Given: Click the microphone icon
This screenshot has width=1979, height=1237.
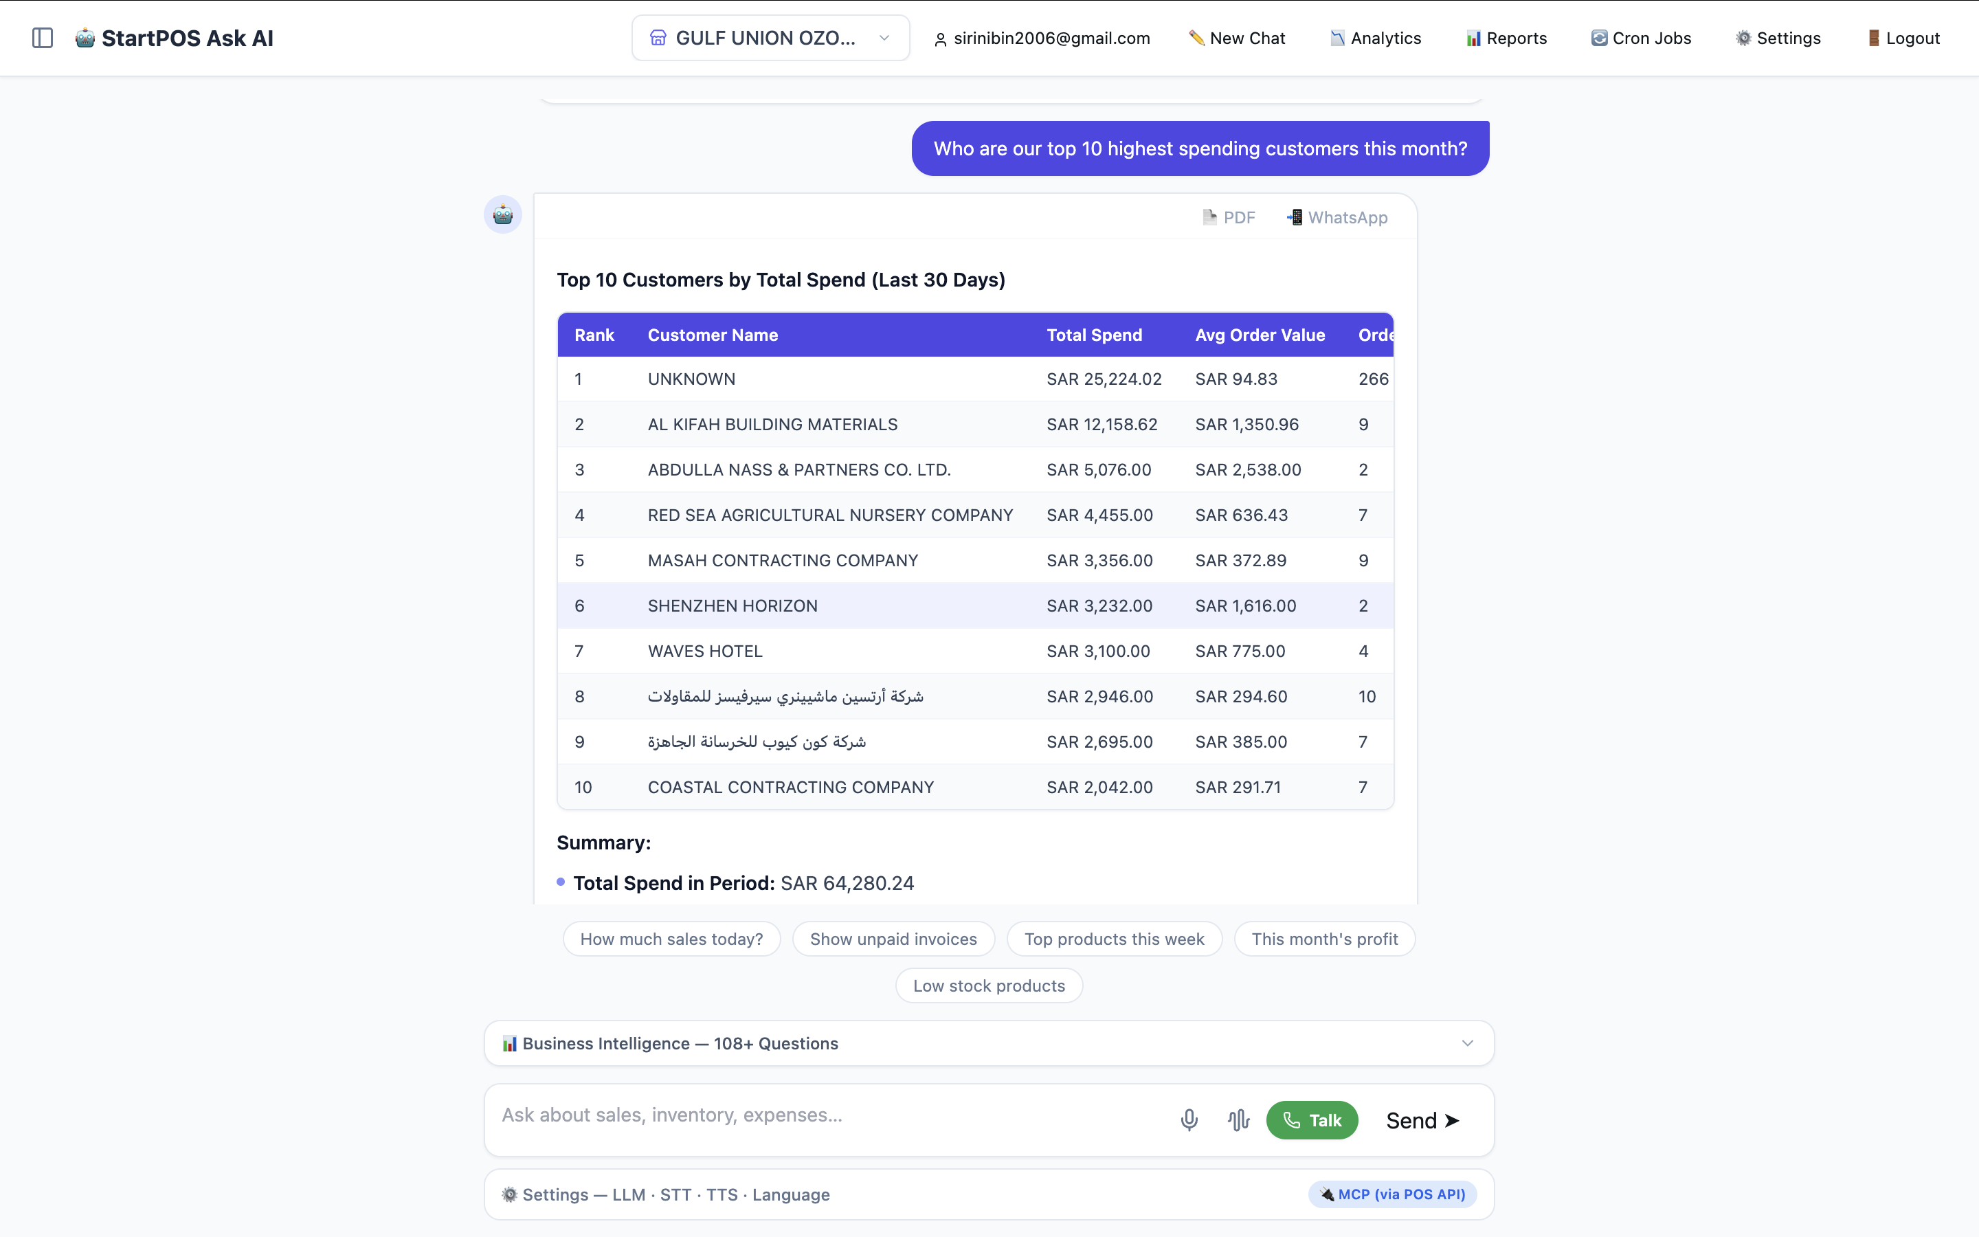Looking at the screenshot, I should 1189,1120.
